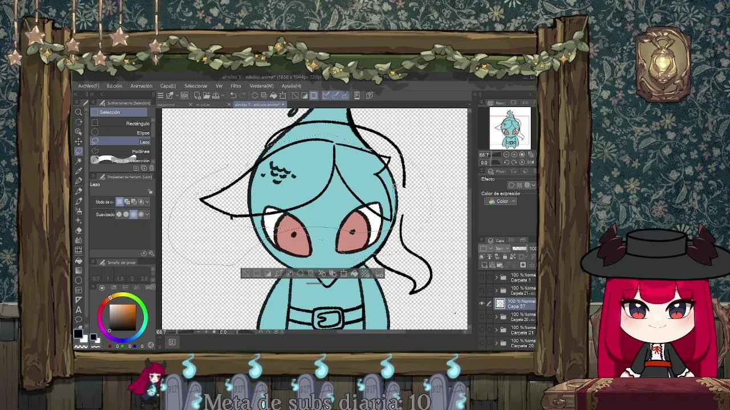The height and width of the screenshot is (410, 730).
Task: Open the Ayuda menu
Action: [x=291, y=86]
